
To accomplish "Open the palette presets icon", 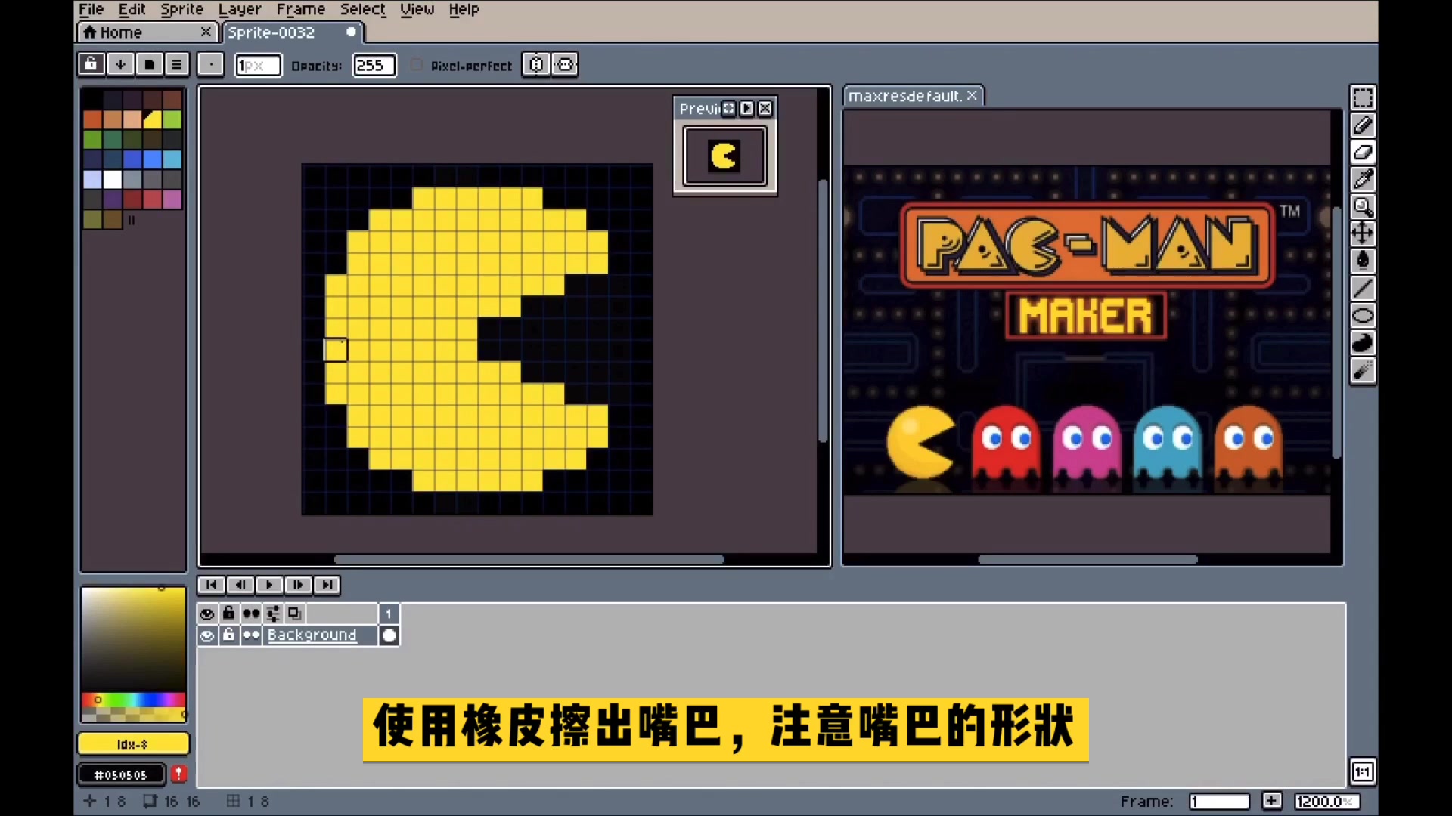I will 149,64.
